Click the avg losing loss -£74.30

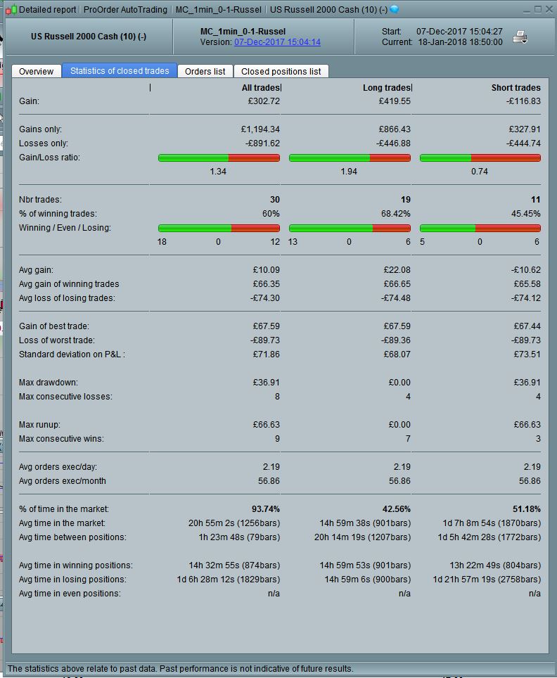click(x=265, y=298)
